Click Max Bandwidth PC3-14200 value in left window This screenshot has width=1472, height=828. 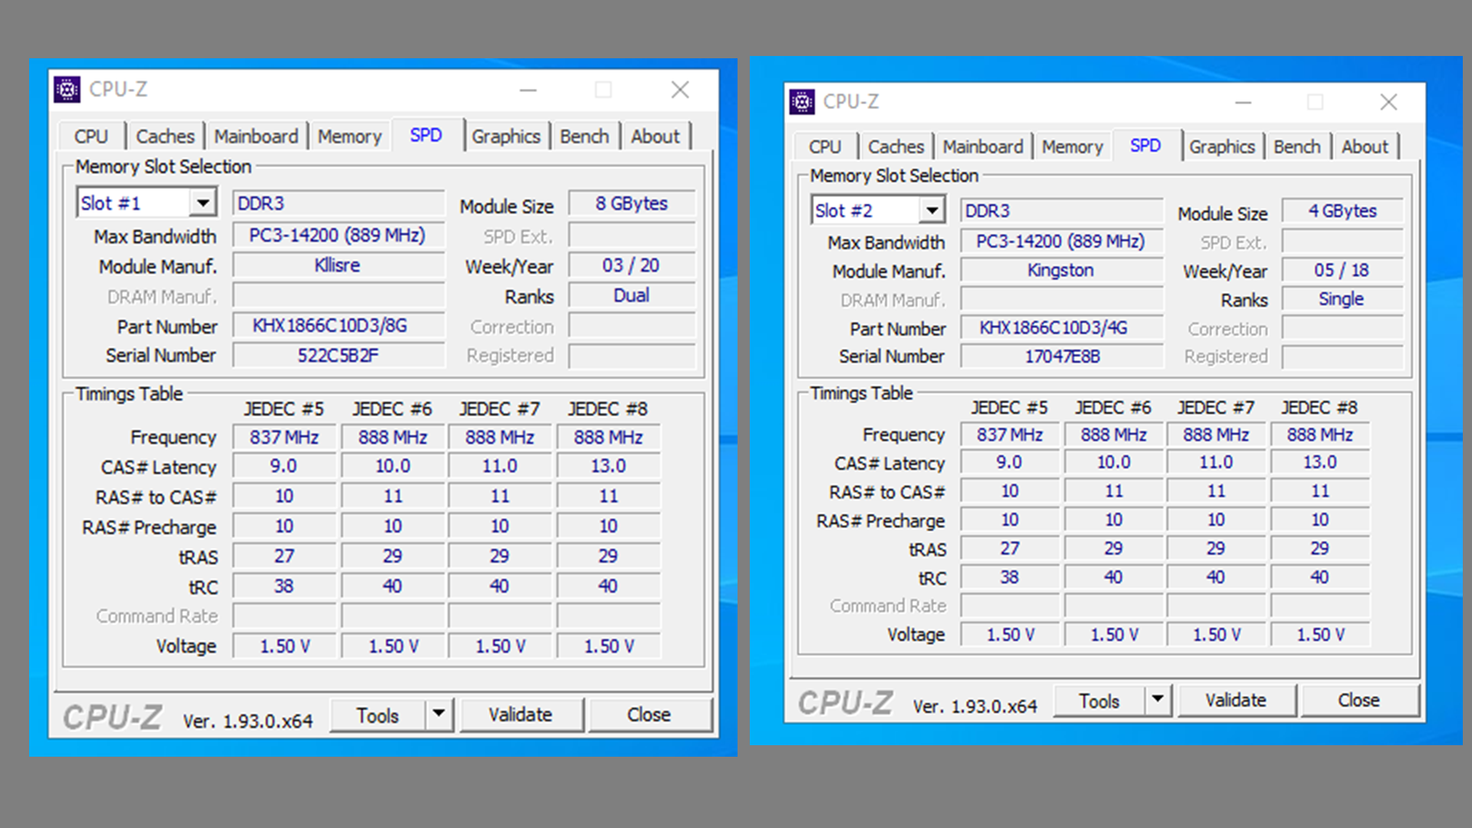338,235
